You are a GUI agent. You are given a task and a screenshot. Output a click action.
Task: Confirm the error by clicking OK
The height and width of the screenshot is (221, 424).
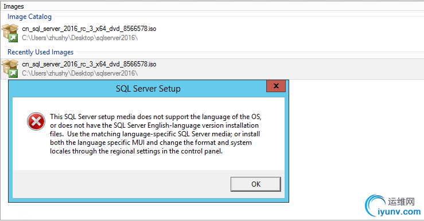pos(256,184)
